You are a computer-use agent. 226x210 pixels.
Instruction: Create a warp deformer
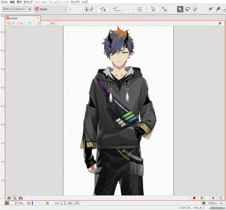pyautogui.click(x=140, y=9)
